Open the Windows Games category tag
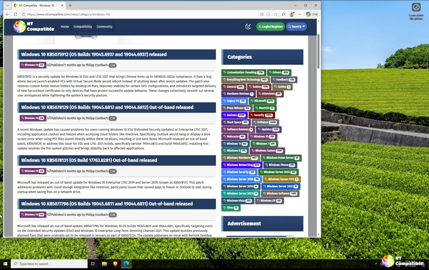This screenshot has height=270, width=429. coord(267,151)
